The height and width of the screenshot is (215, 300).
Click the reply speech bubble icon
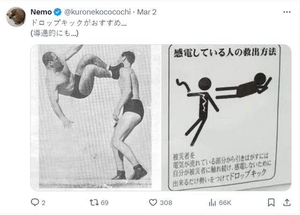coord(35,202)
